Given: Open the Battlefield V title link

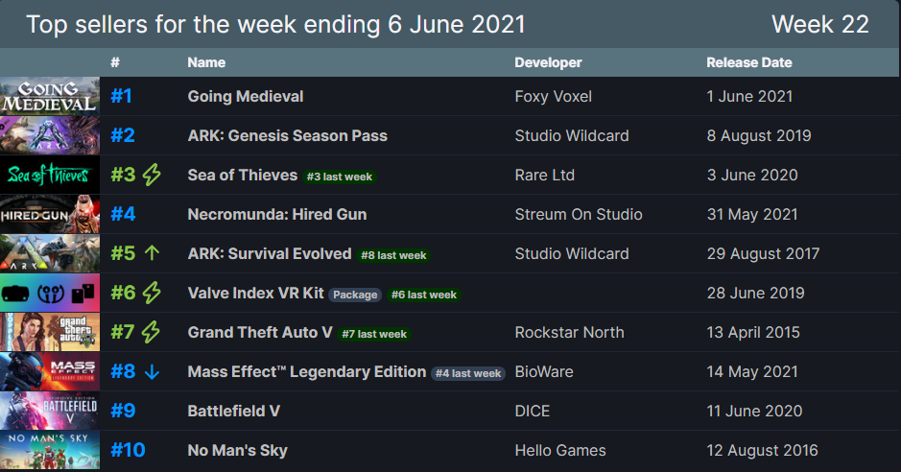Looking at the screenshot, I should (234, 411).
